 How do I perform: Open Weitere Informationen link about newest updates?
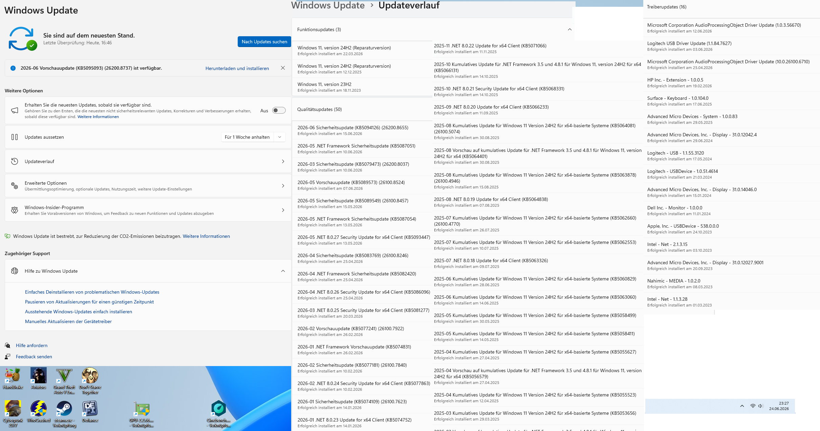(98, 117)
